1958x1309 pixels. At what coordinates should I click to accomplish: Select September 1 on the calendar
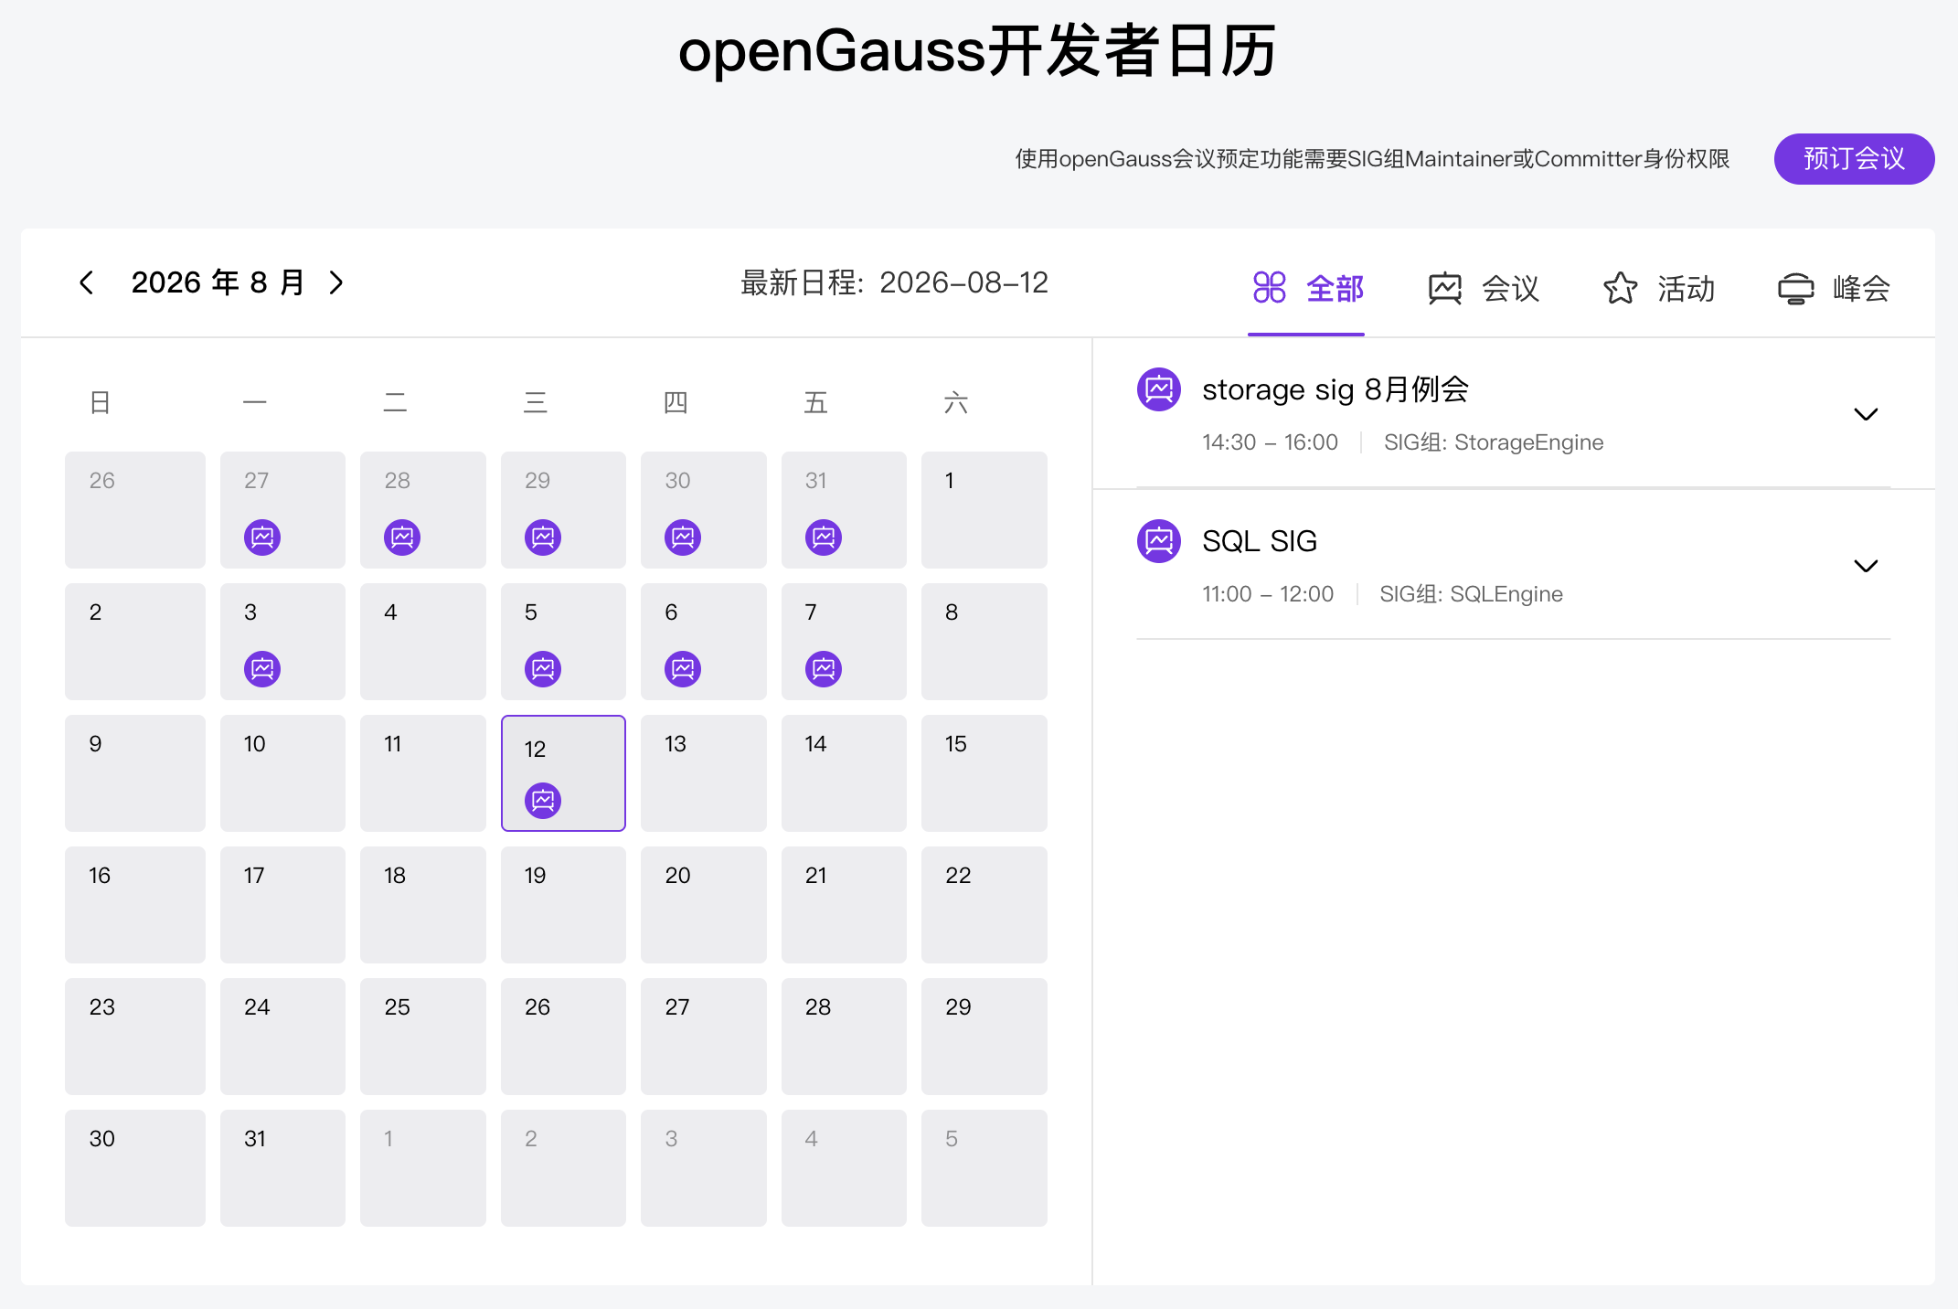point(423,1168)
